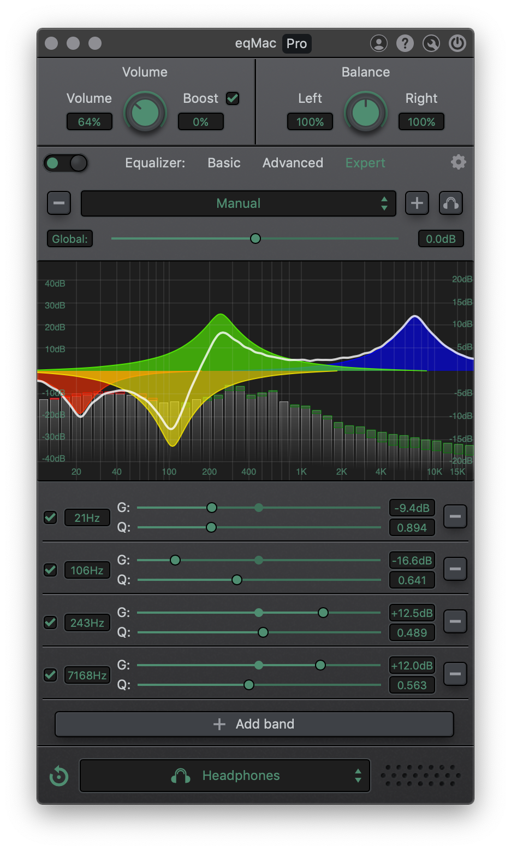Click the 243Hz Q slider handle
511x850 pixels.
pyautogui.click(x=263, y=632)
